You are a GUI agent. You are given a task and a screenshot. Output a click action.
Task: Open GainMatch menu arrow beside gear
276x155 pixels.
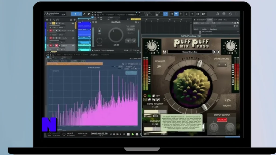139,22
